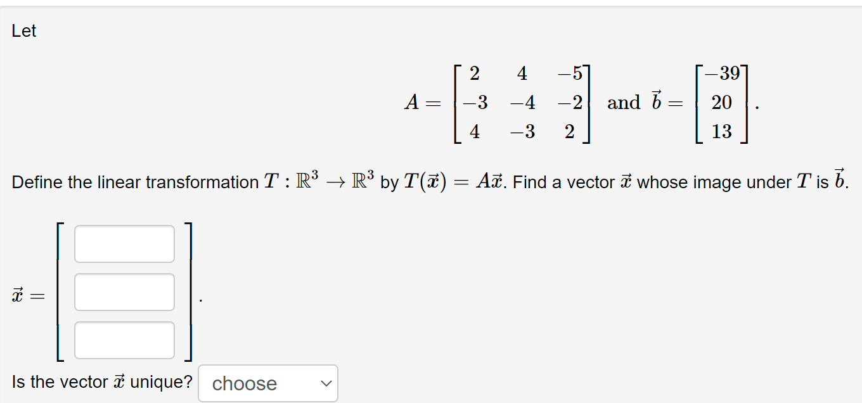Click the matrix A definition
This screenshot has width=862, height=403.
point(501,103)
